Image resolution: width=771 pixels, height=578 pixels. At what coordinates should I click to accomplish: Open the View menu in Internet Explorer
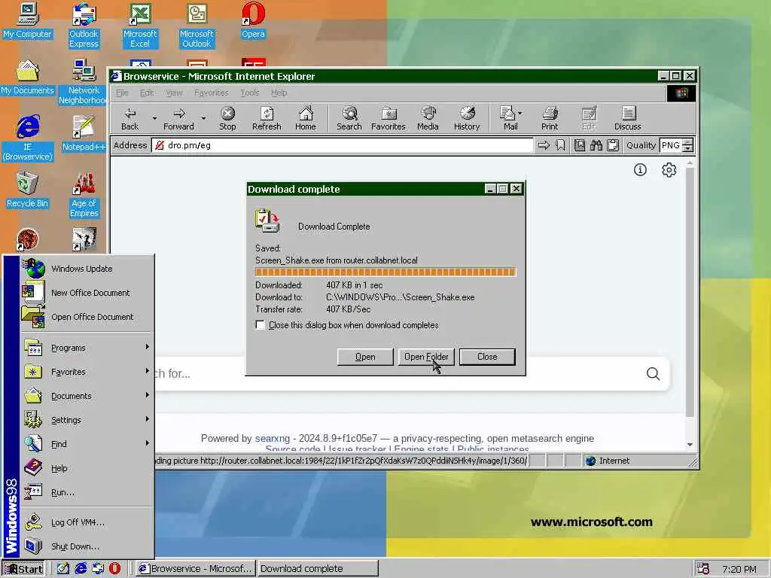tap(174, 93)
